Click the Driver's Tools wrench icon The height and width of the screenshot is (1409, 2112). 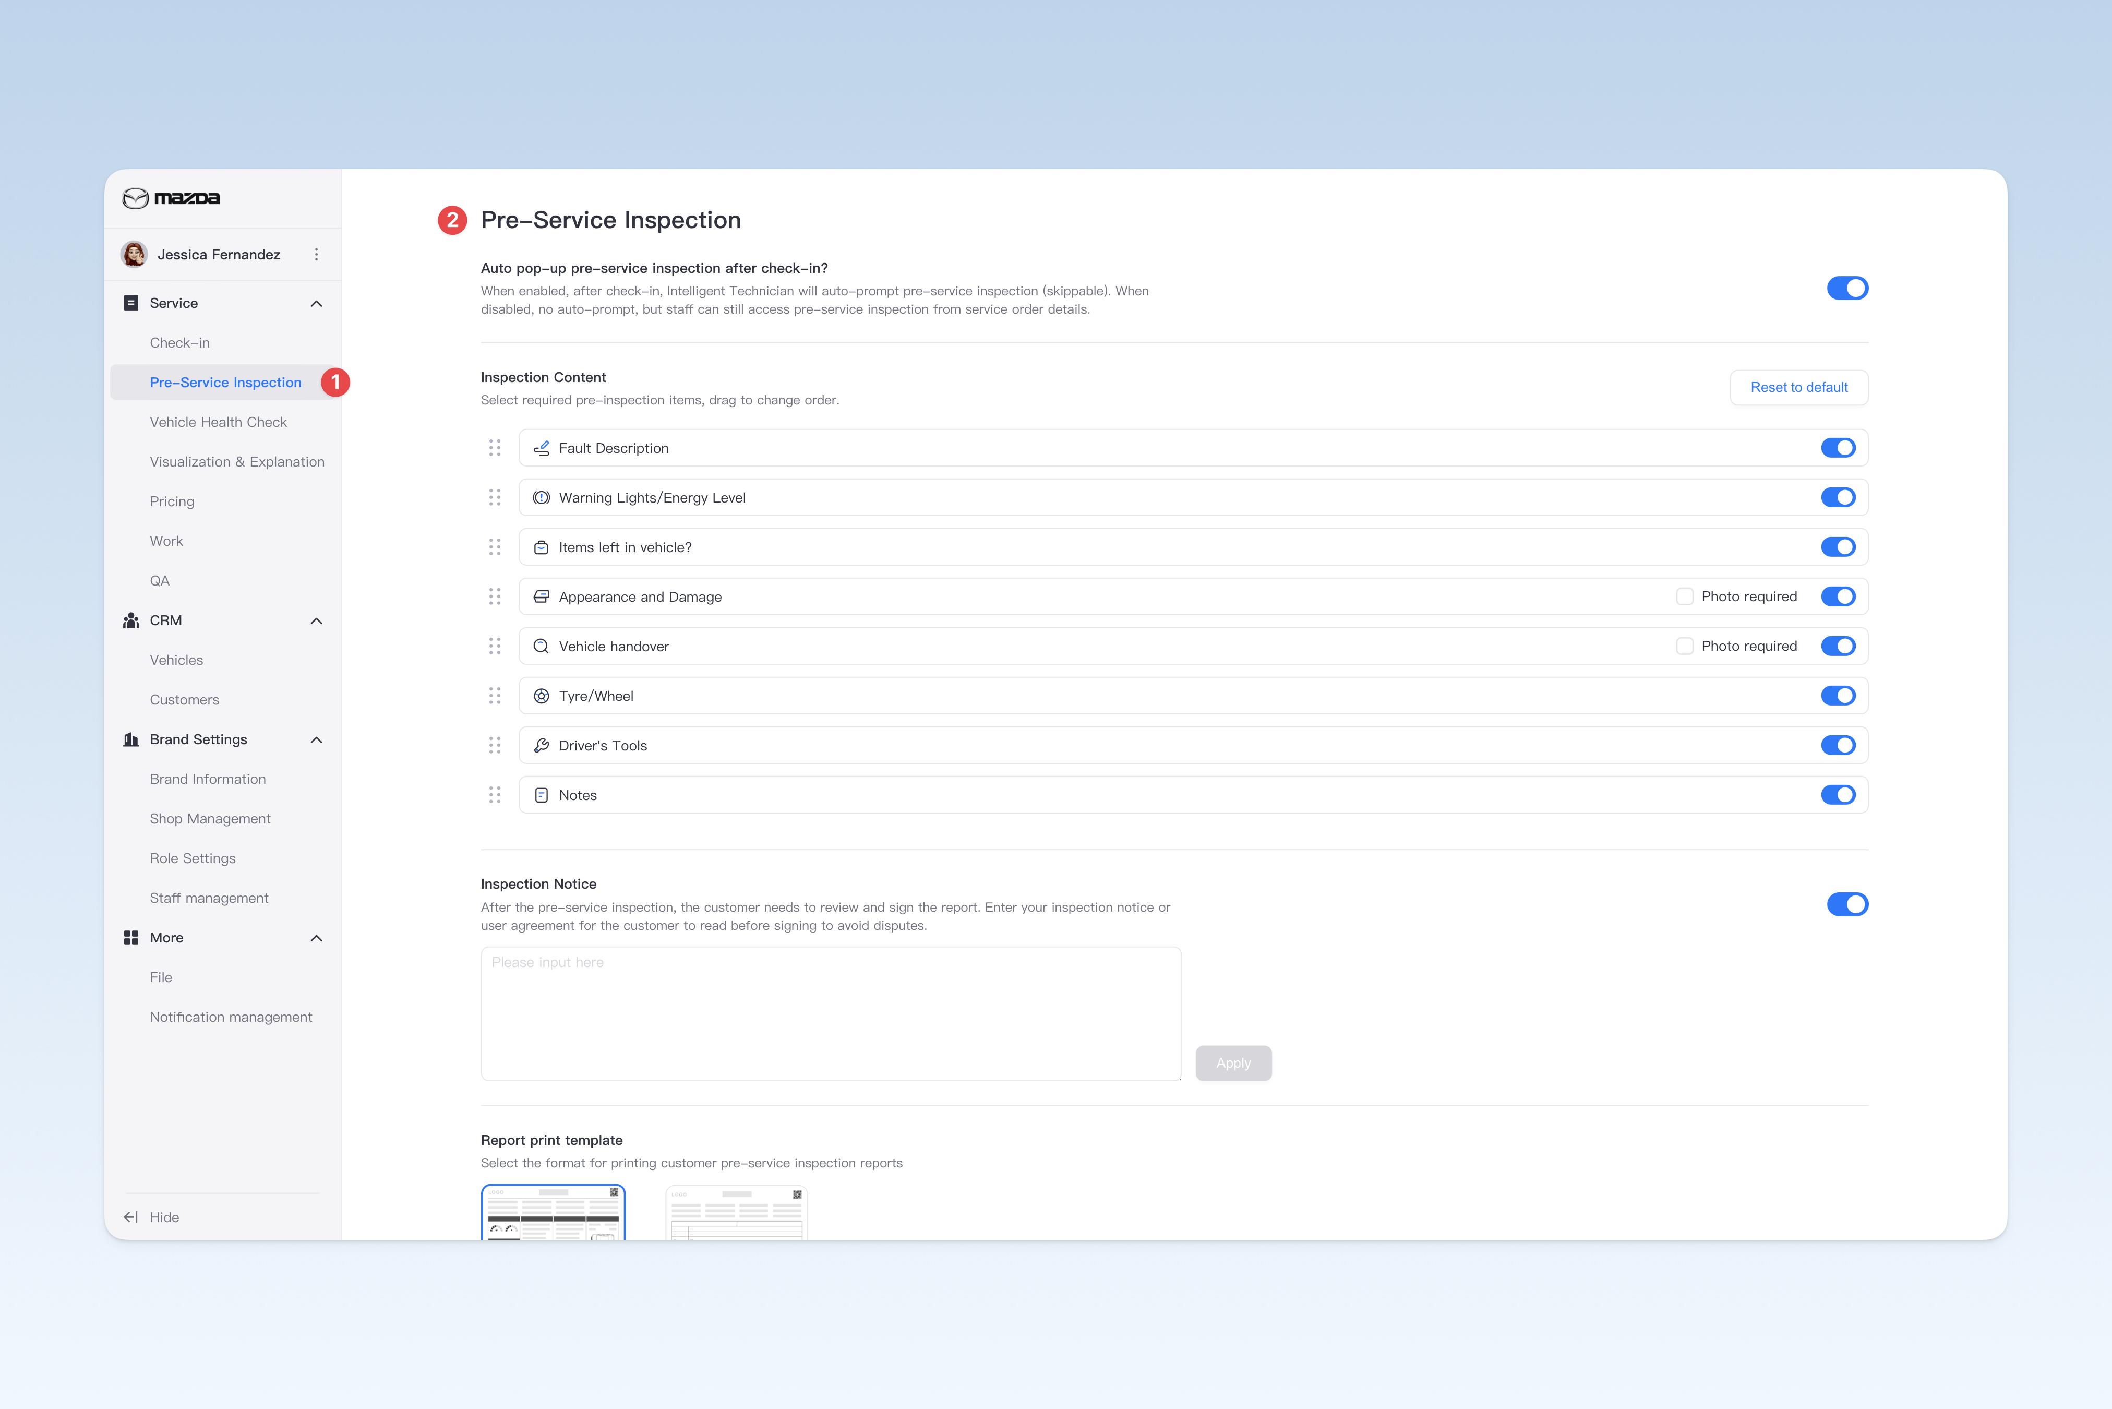(x=542, y=745)
